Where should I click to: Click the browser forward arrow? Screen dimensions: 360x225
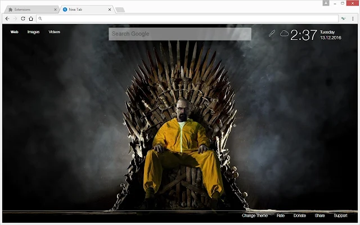pyautogui.click(x=15, y=19)
